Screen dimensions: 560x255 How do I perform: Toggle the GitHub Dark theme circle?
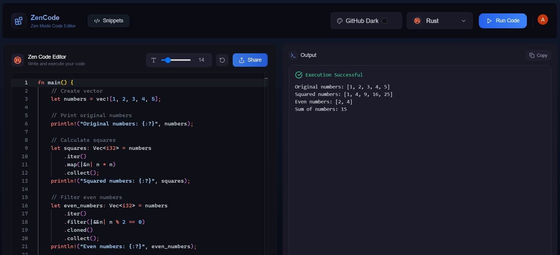(385, 21)
